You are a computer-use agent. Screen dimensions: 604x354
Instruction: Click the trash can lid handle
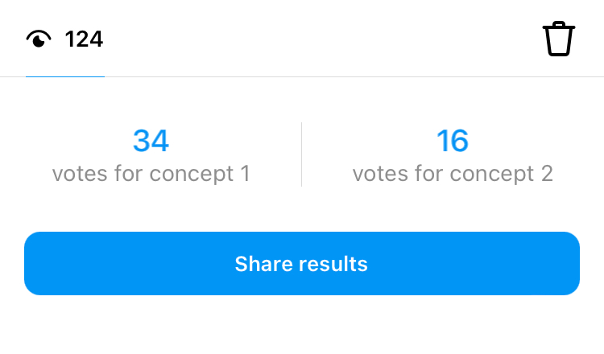559,23
